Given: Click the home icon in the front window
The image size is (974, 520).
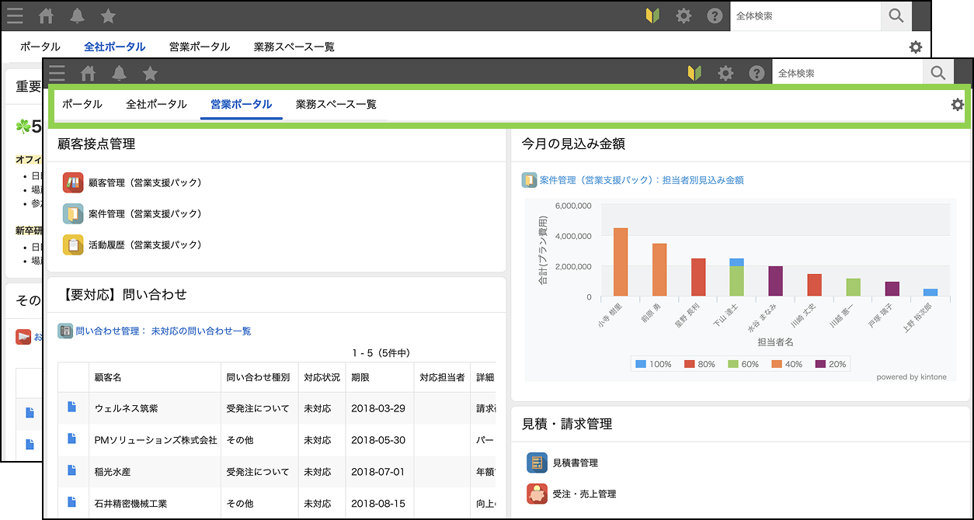Looking at the screenshot, I should tap(89, 74).
